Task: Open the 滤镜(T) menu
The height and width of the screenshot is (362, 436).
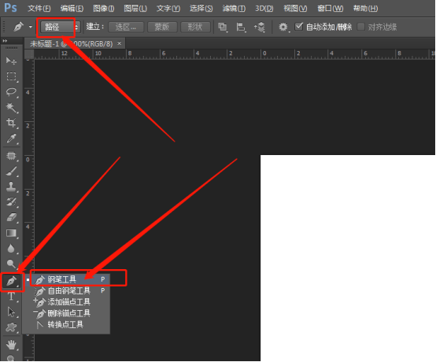Action: [234, 9]
